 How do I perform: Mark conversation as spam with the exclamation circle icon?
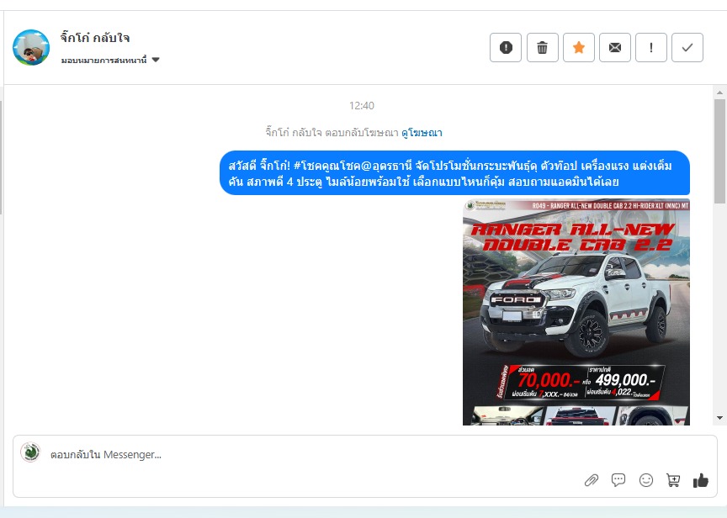[506, 47]
